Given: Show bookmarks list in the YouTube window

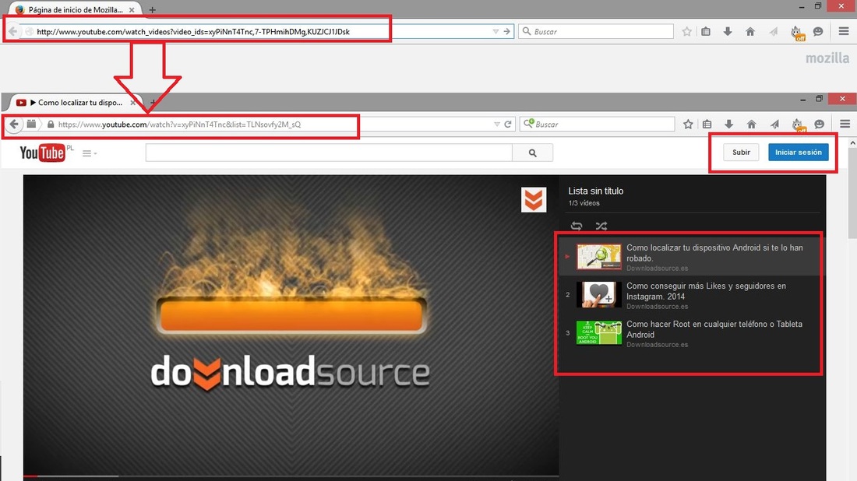Looking at the screenshot, I should pyautogui.click(x=707, y=125).
